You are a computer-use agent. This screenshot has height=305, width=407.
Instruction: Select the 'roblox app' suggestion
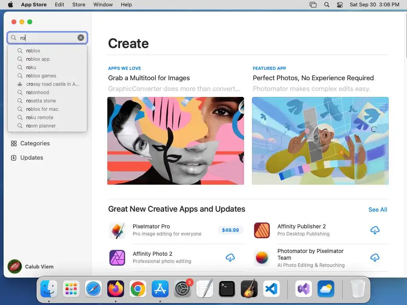point(47,59)
